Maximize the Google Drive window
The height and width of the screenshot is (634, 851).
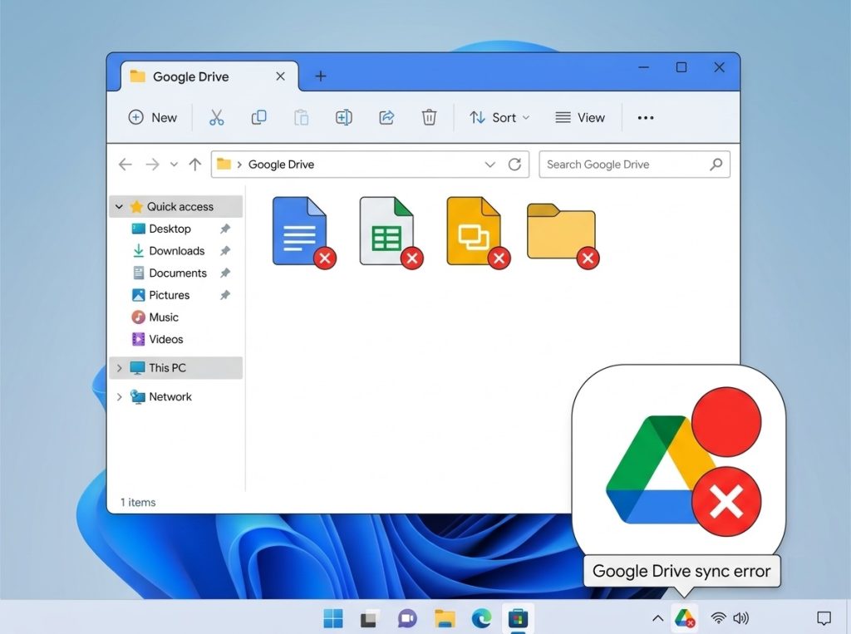681,67
